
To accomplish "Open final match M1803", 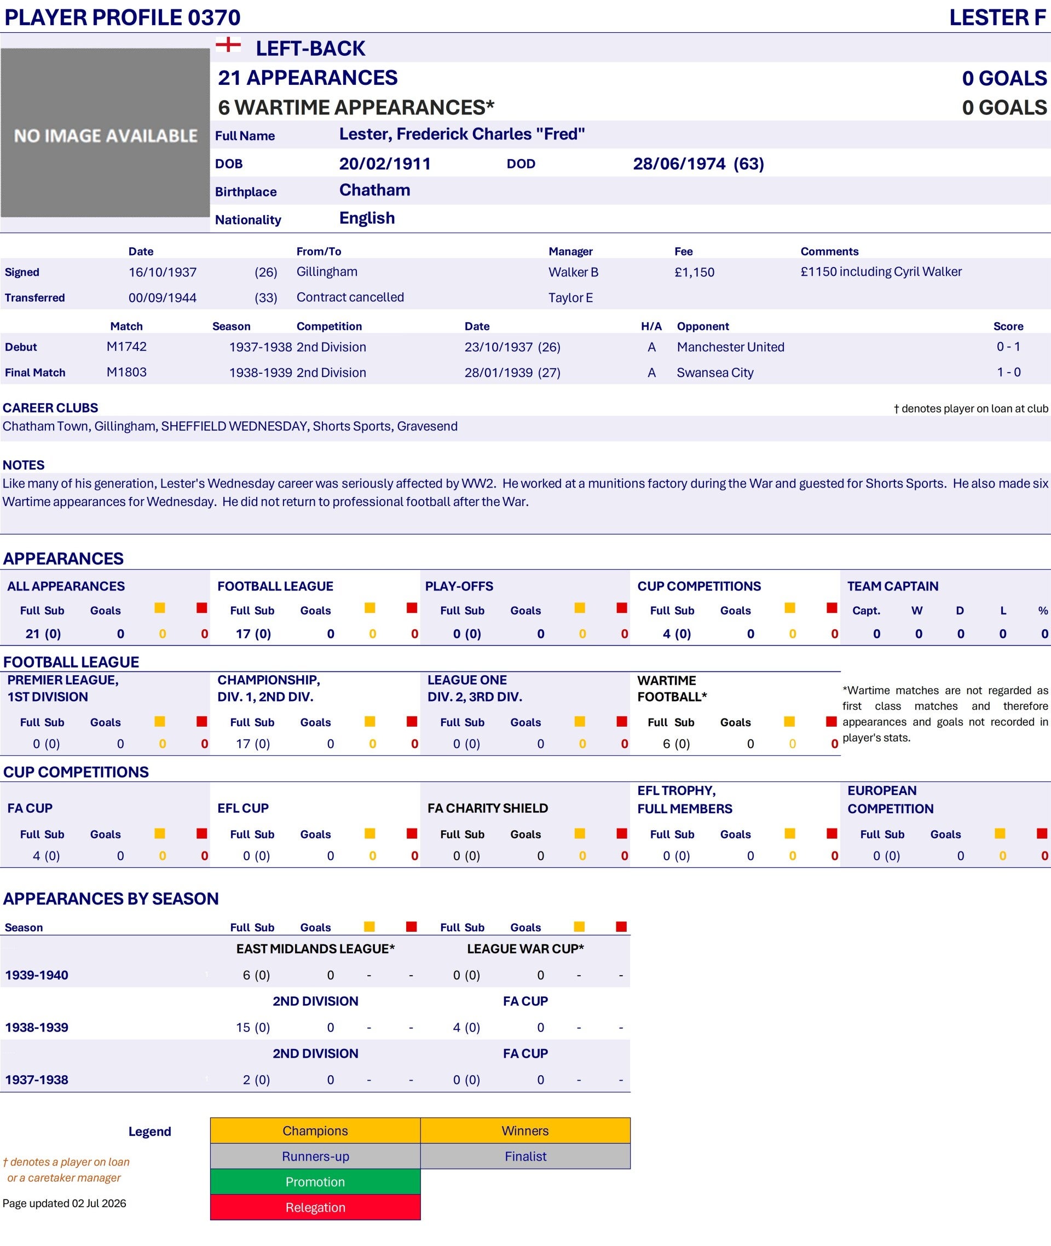I will click(x=126, y=372).
